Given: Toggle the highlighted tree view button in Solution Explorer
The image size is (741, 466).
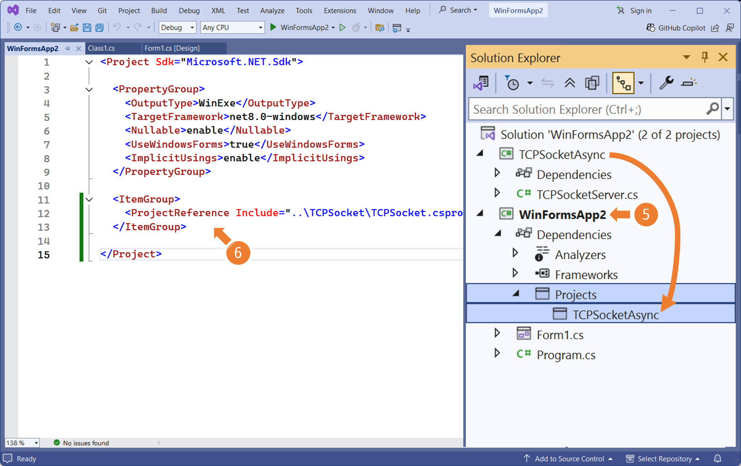Looking at the screenshot, I should [623, 83].
